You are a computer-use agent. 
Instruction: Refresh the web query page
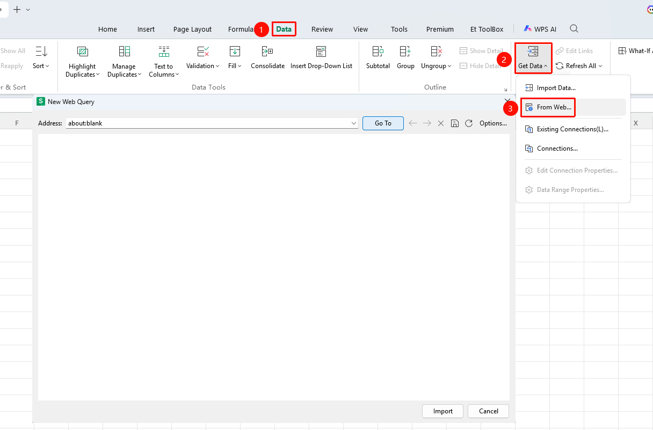[x=469, y=123]
